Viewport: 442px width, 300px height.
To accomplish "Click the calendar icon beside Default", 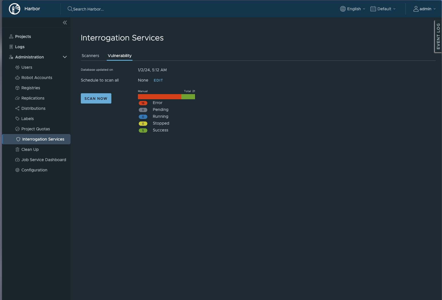I will pyautogui.click(x=373, y=9).
